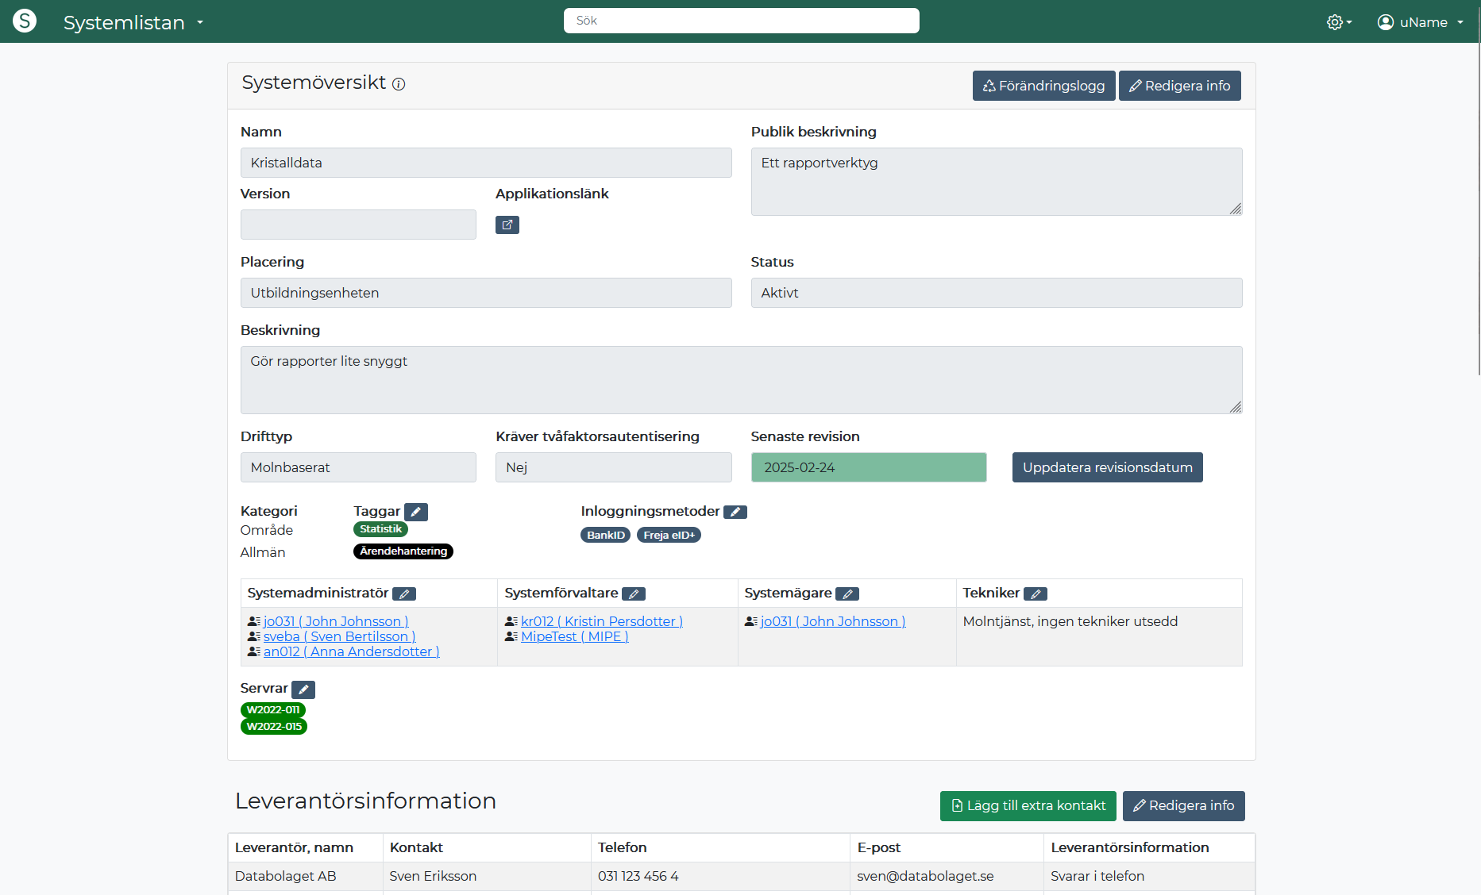Edit Systemägare with the pencil icon

point(847,593)
